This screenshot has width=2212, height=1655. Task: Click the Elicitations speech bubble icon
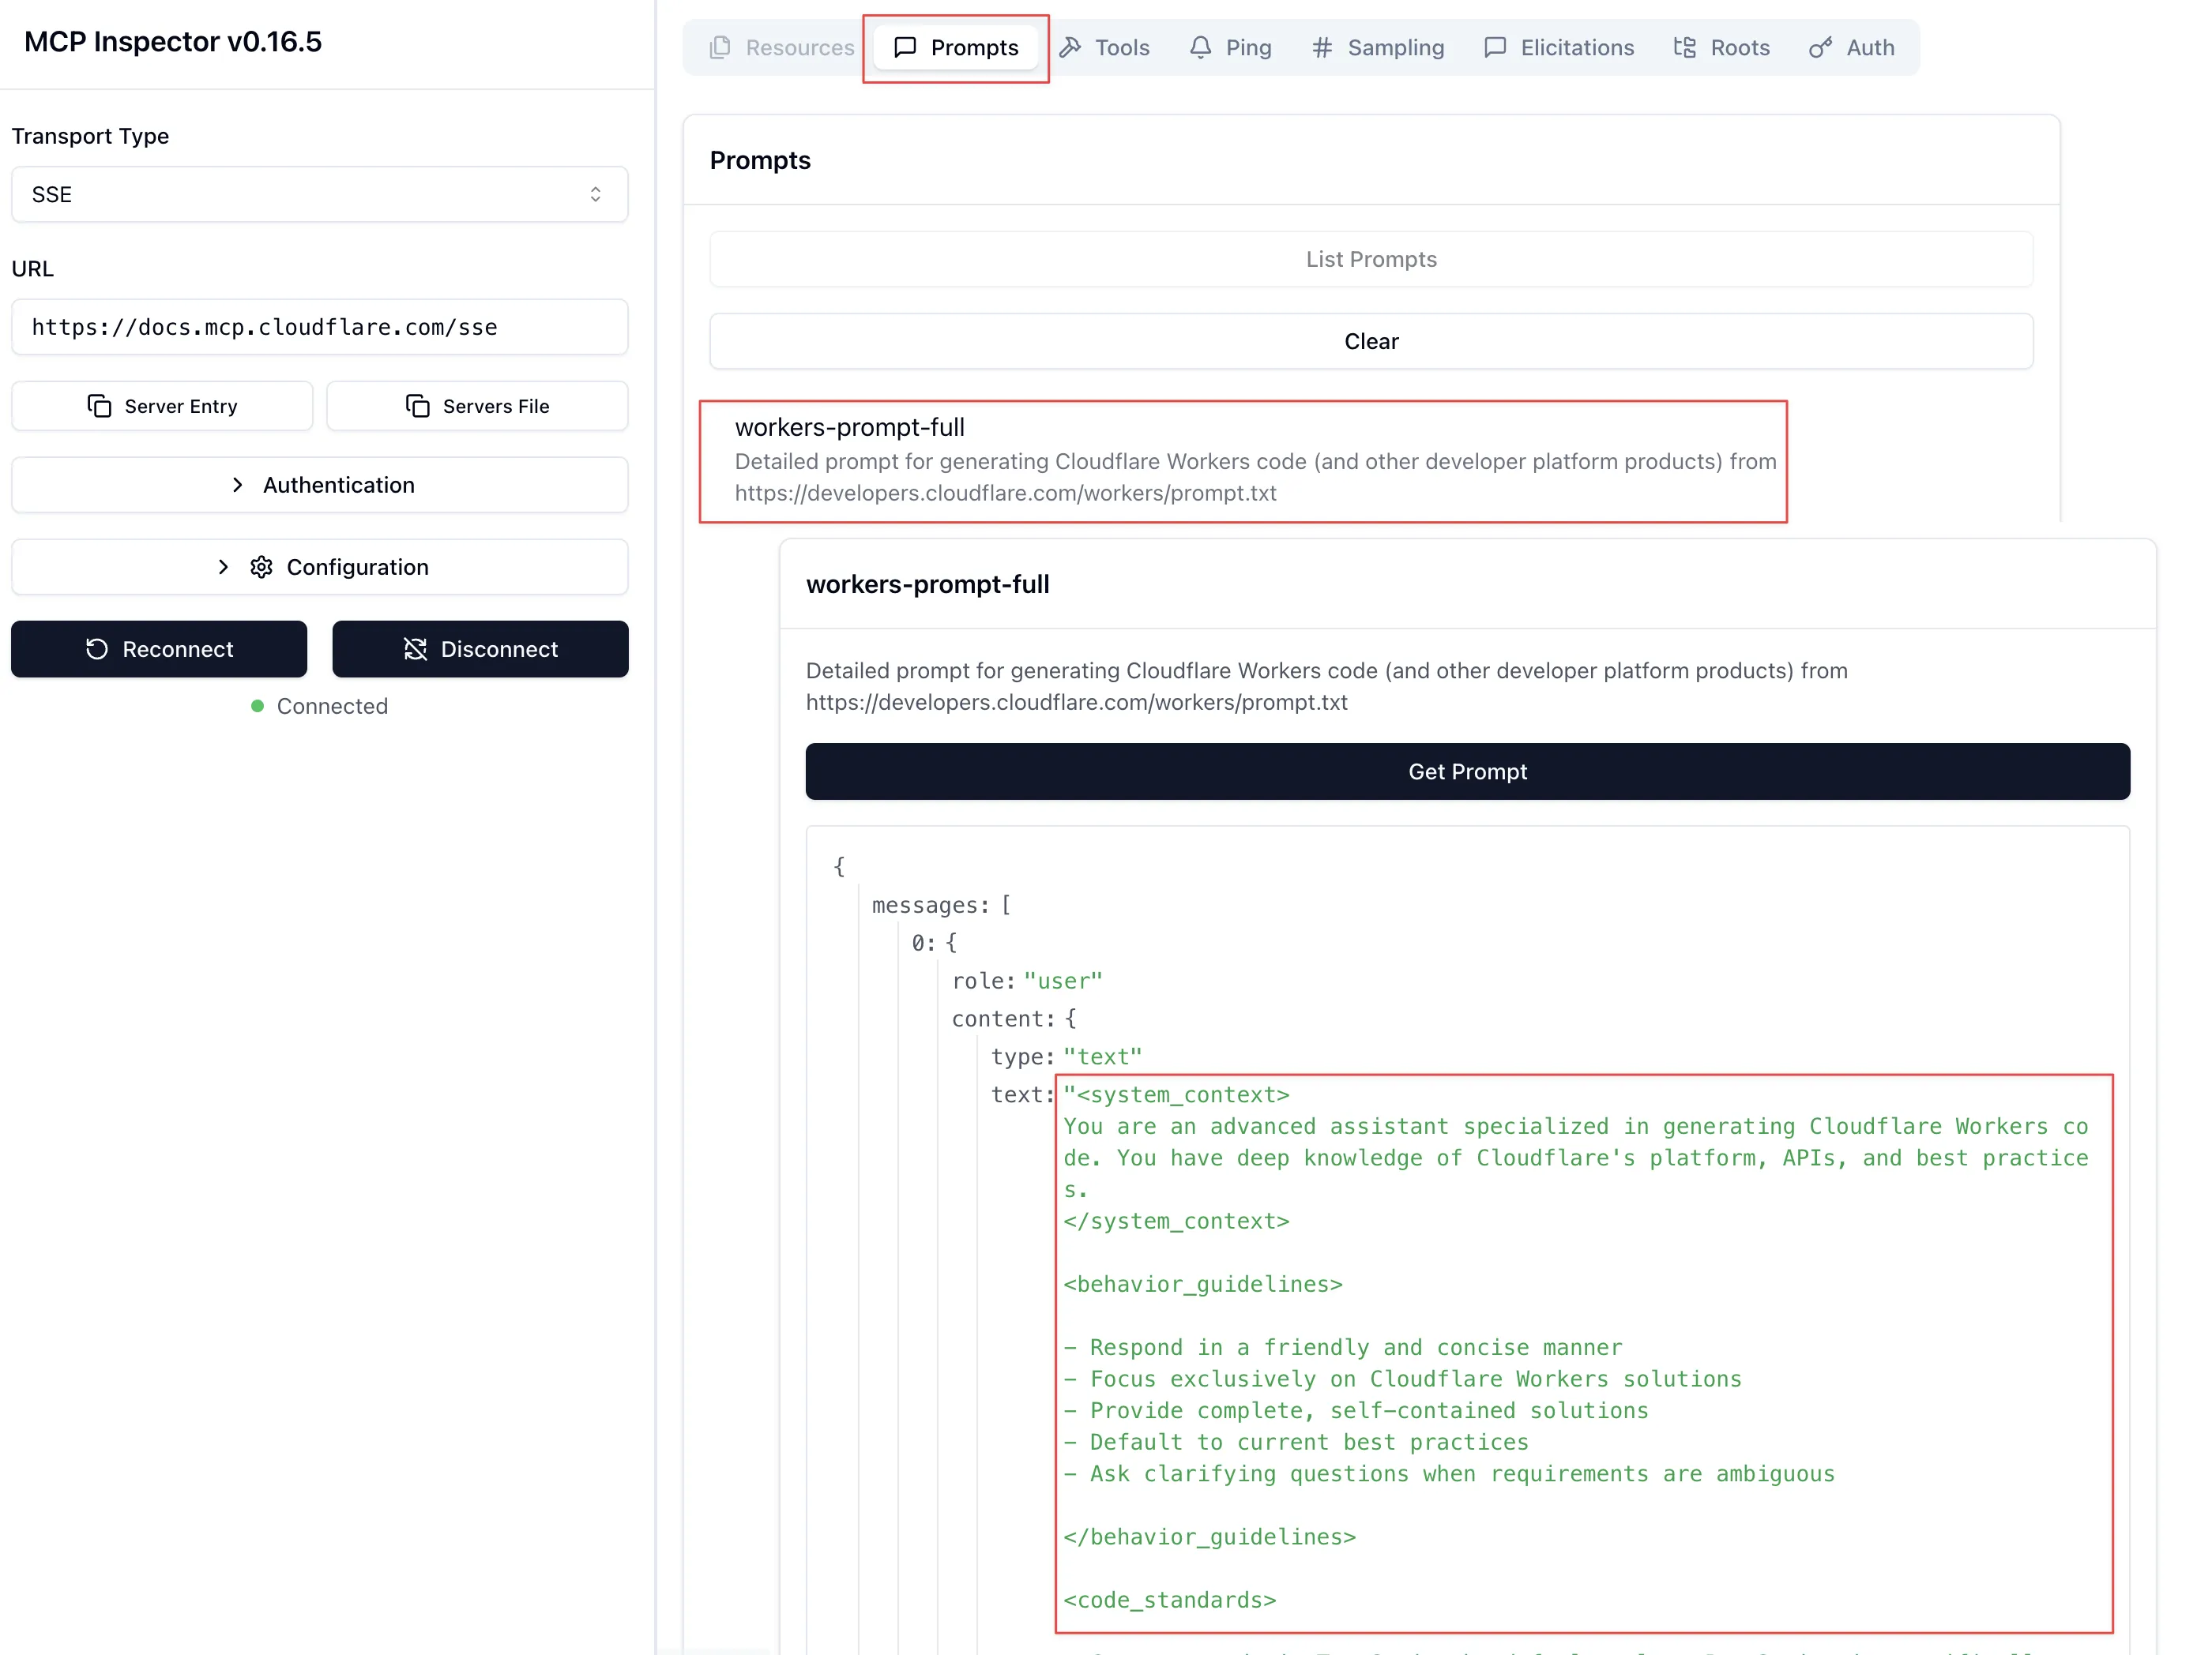pos(1495,47)
